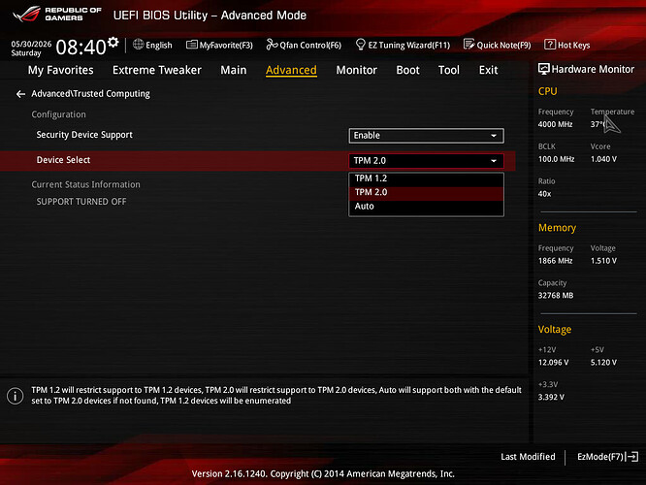Click the Voltage section heading
The height and width of the screenshot is (485, 646).
[555, 330]
